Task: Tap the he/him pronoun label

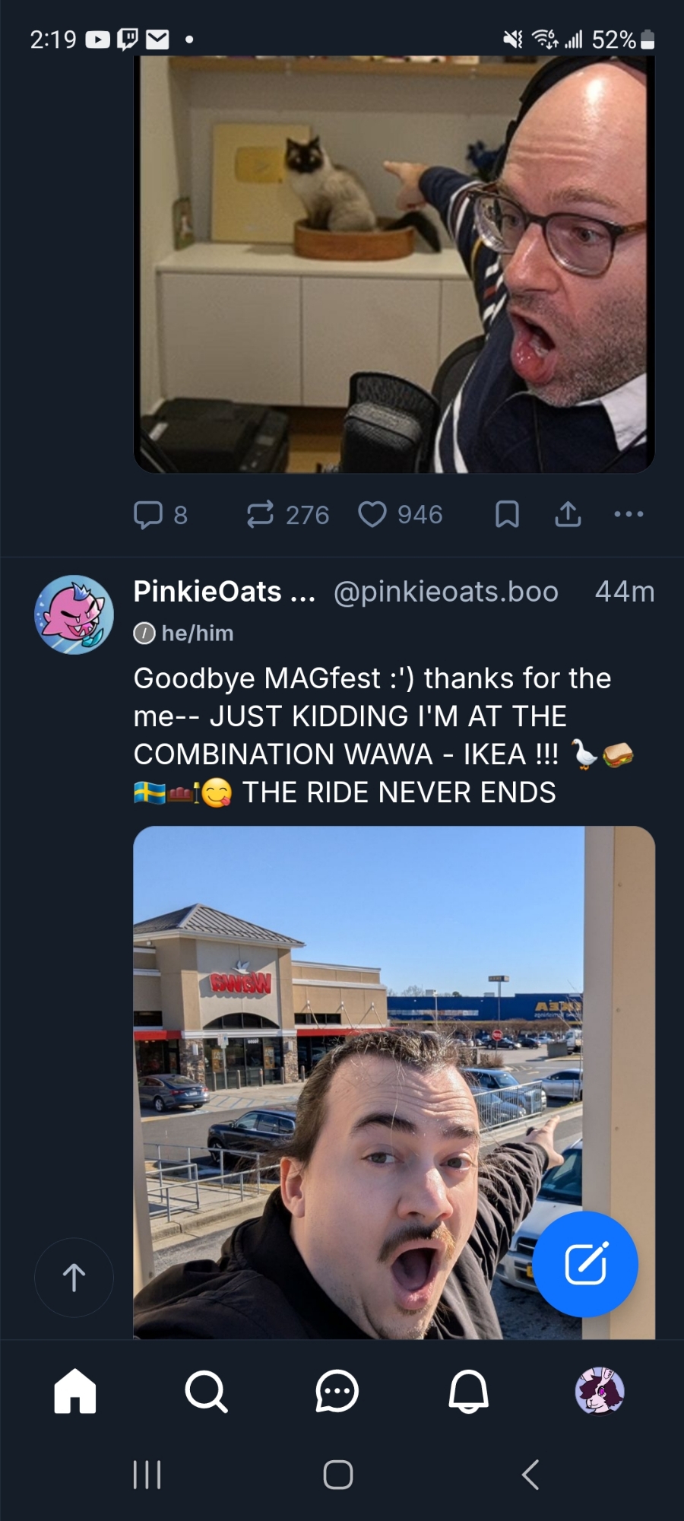Action: coord(197,633)
